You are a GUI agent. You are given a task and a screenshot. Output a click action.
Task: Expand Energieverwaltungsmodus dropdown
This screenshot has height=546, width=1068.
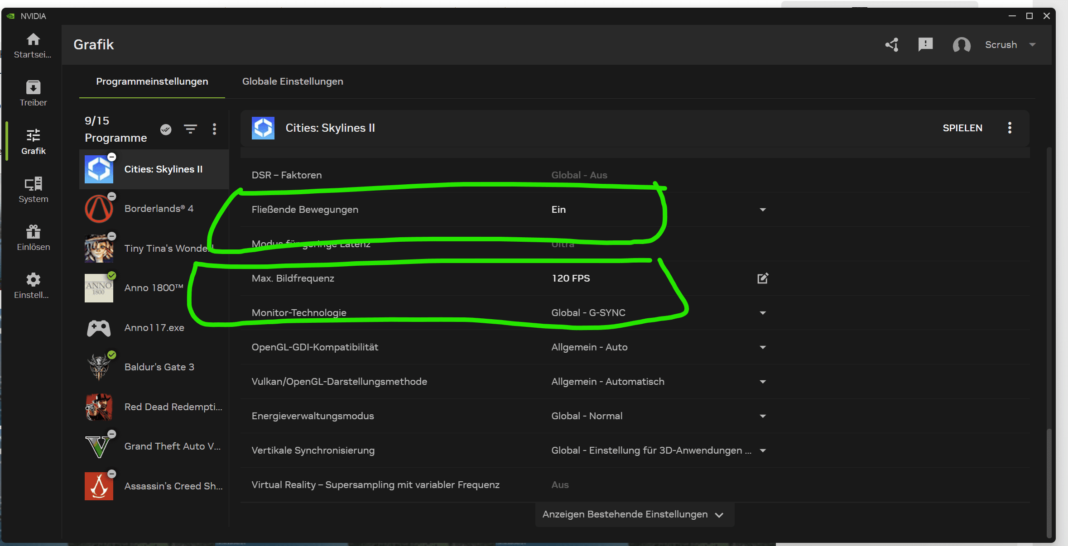tap(763, 416)
